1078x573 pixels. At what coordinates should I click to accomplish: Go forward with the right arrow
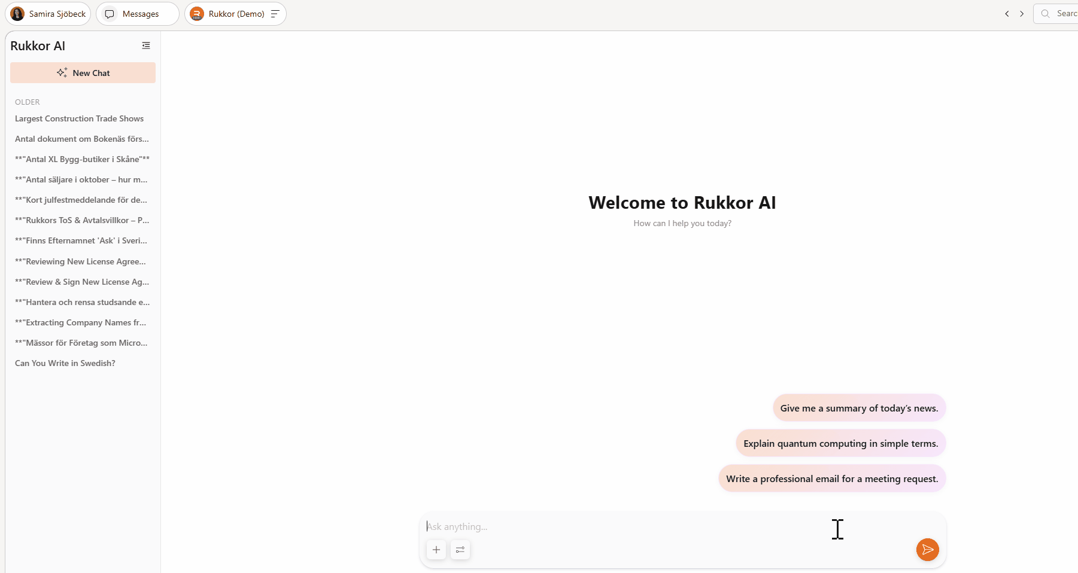pyautogui.click(x=1022, y=14)
